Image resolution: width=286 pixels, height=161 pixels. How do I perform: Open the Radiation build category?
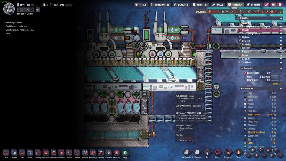[x=116, y=154]
